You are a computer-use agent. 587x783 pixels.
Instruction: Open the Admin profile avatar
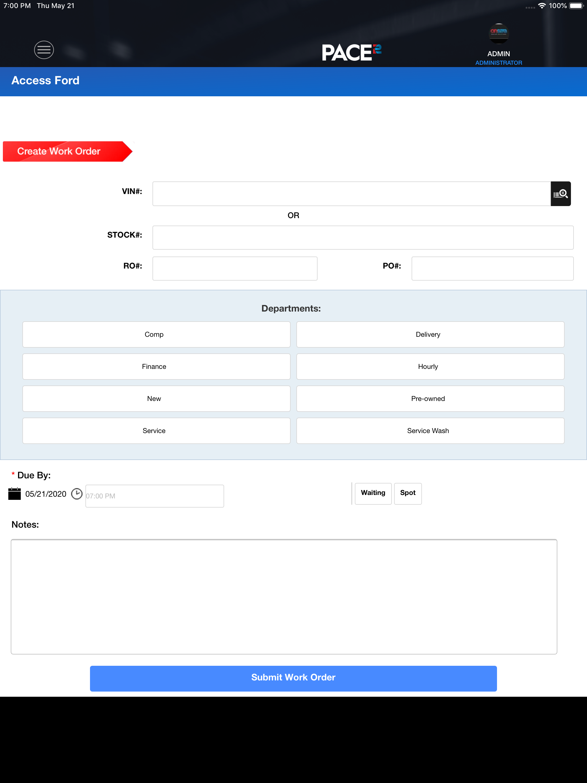498,34
